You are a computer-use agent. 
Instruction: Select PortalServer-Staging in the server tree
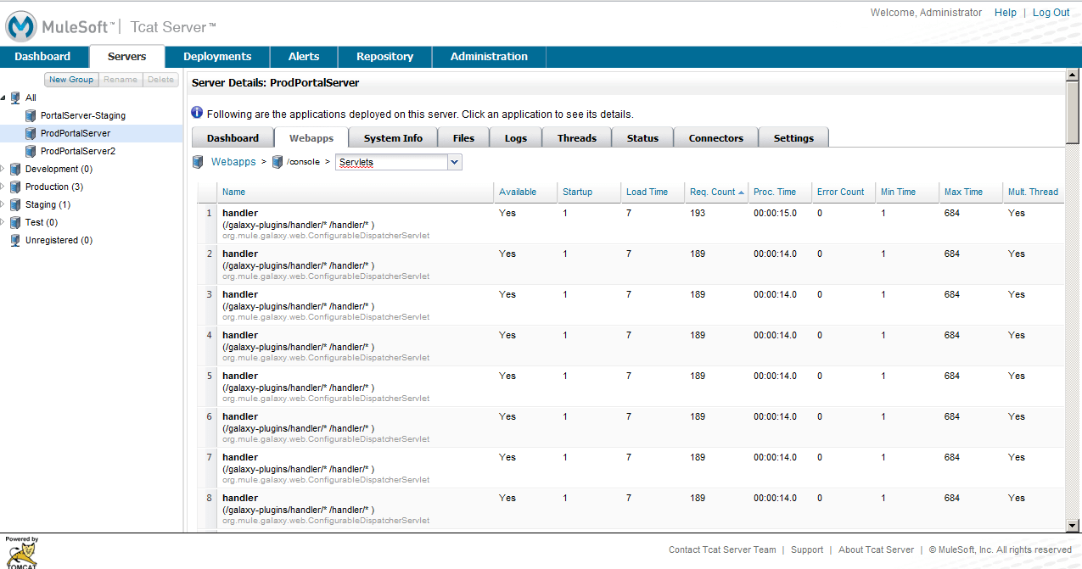coord(83,115)
